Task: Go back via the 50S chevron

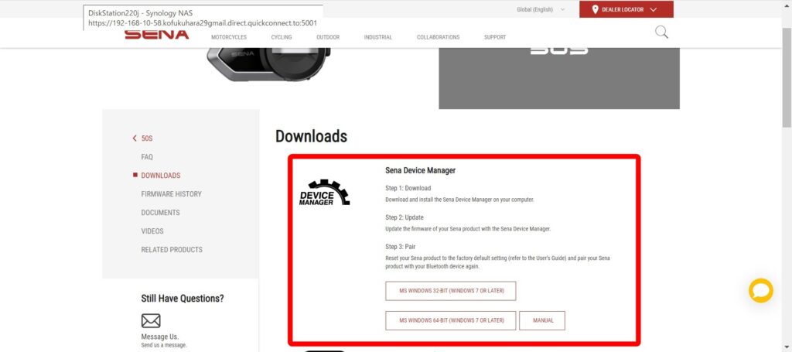Action: pos(135,138)
